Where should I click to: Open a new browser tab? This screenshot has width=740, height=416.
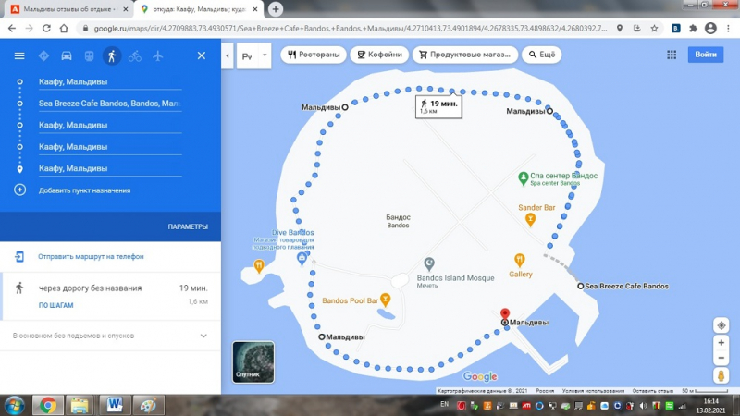pyautogui.click(x=276, y=9)
